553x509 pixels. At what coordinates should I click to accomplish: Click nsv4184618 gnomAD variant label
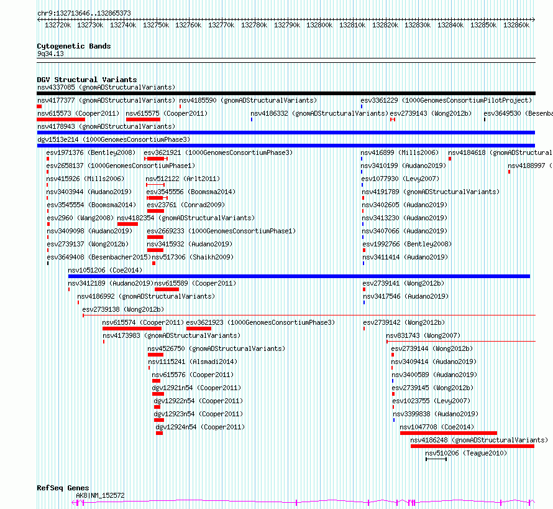pos(500,152)
